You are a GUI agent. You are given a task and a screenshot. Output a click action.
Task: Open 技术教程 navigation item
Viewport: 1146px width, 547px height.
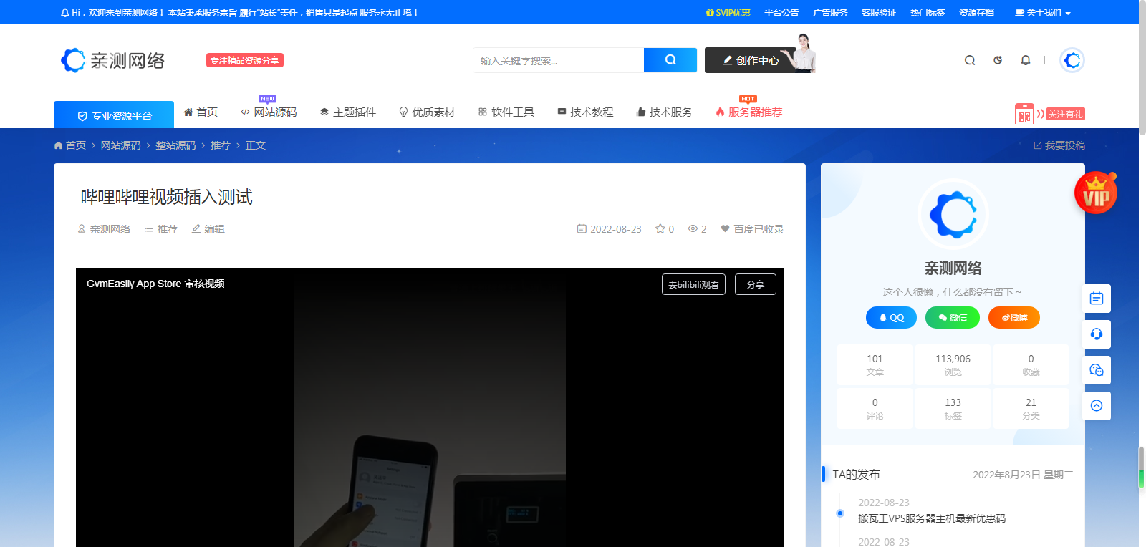click(x=585, y=112)
